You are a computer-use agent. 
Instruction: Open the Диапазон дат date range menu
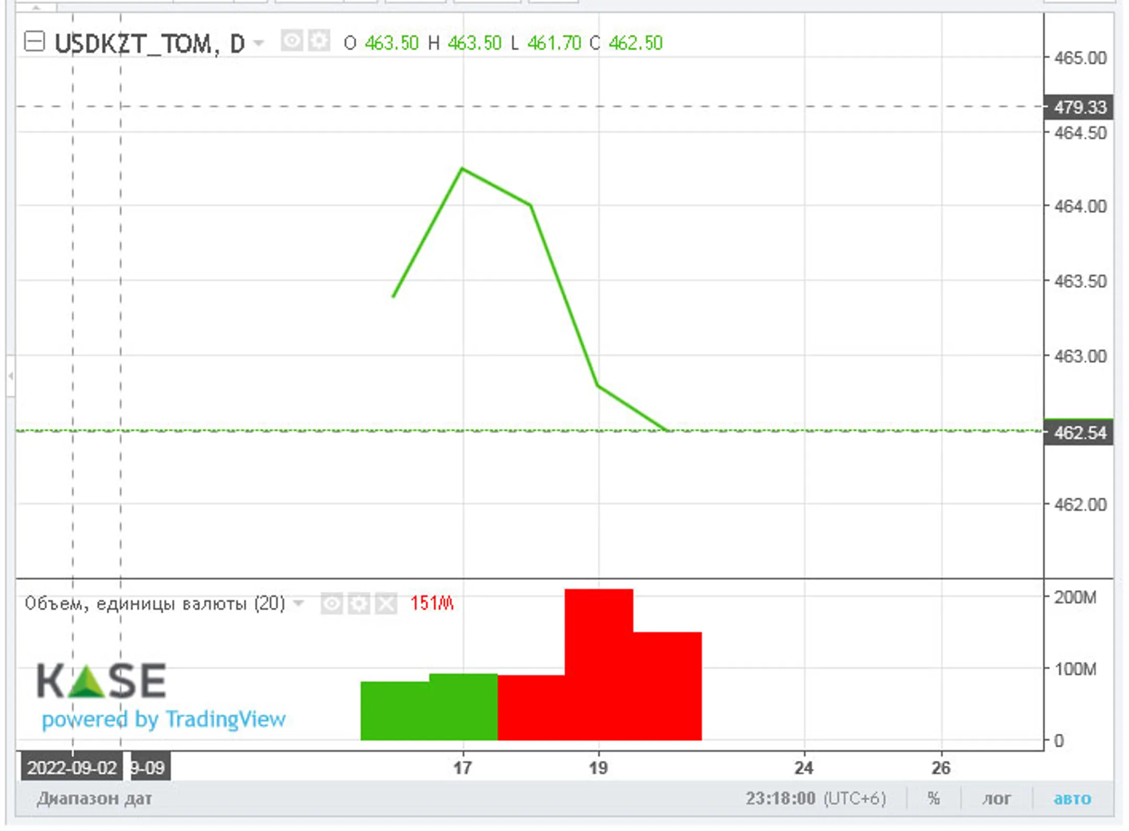95,799
